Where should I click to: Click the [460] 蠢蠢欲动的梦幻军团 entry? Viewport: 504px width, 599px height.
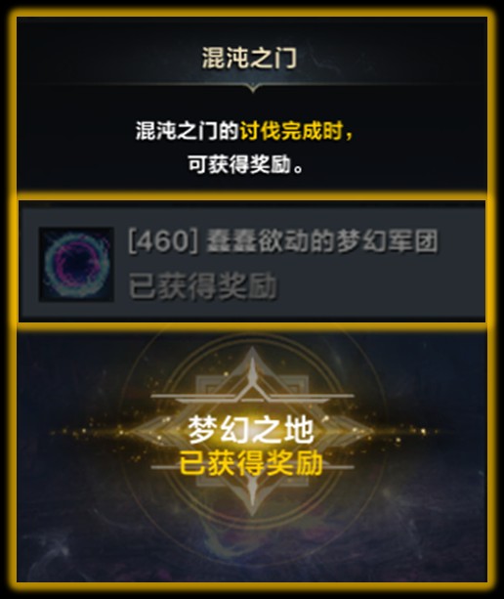pos(282,241)
